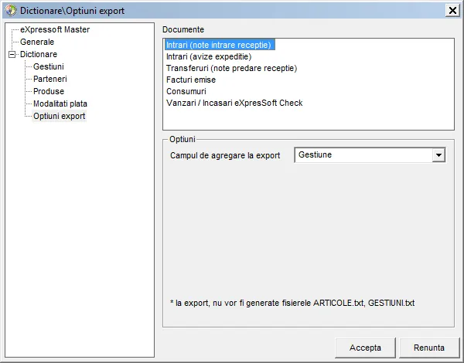Select the Dictionare tree node label
The image size is (464, 363).
tap(39, 54)
